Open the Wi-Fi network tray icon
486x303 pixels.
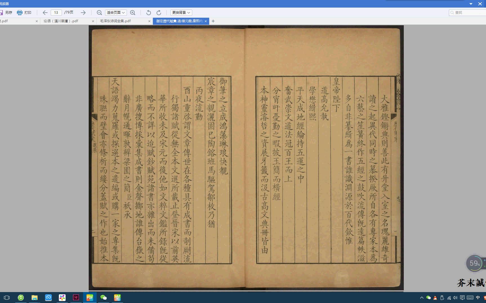tap(449, 298)
